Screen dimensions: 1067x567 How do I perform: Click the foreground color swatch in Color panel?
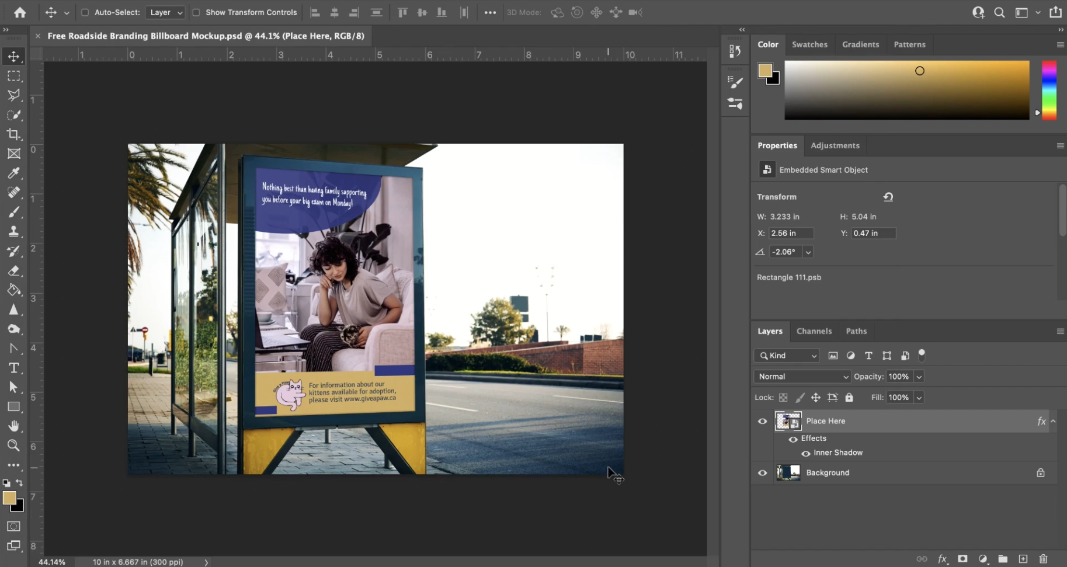(x=764, y=70)
